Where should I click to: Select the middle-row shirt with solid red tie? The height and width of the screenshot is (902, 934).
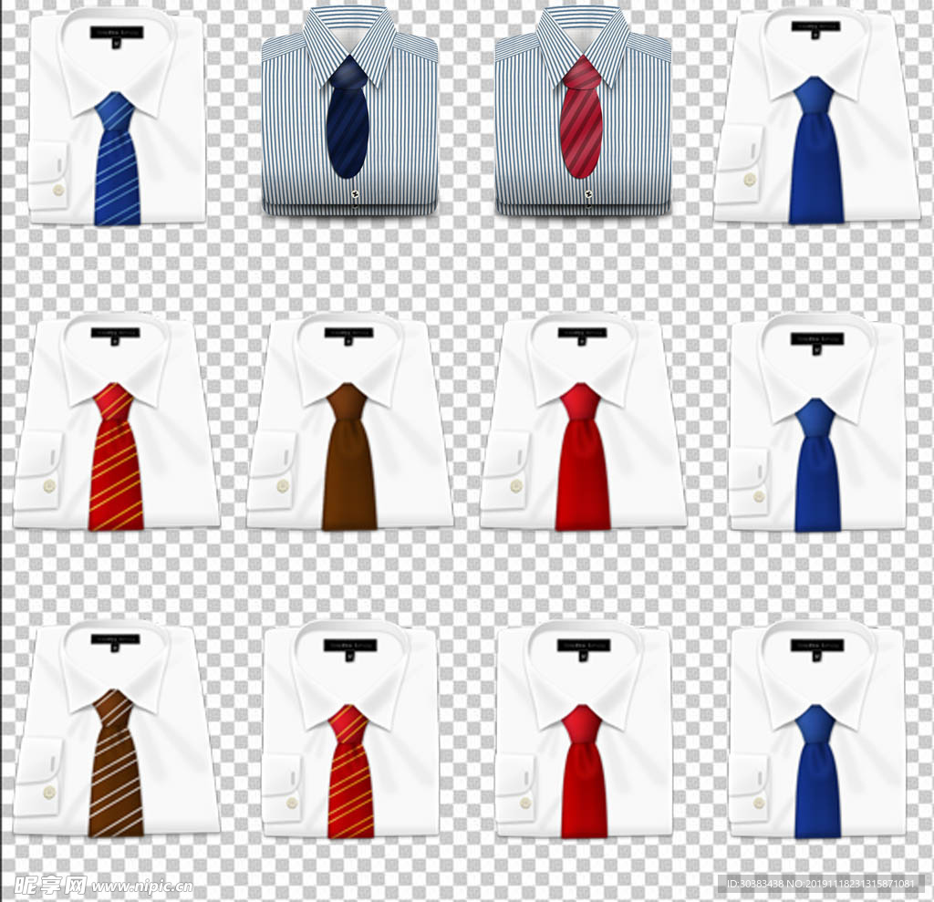pos(583,424)
